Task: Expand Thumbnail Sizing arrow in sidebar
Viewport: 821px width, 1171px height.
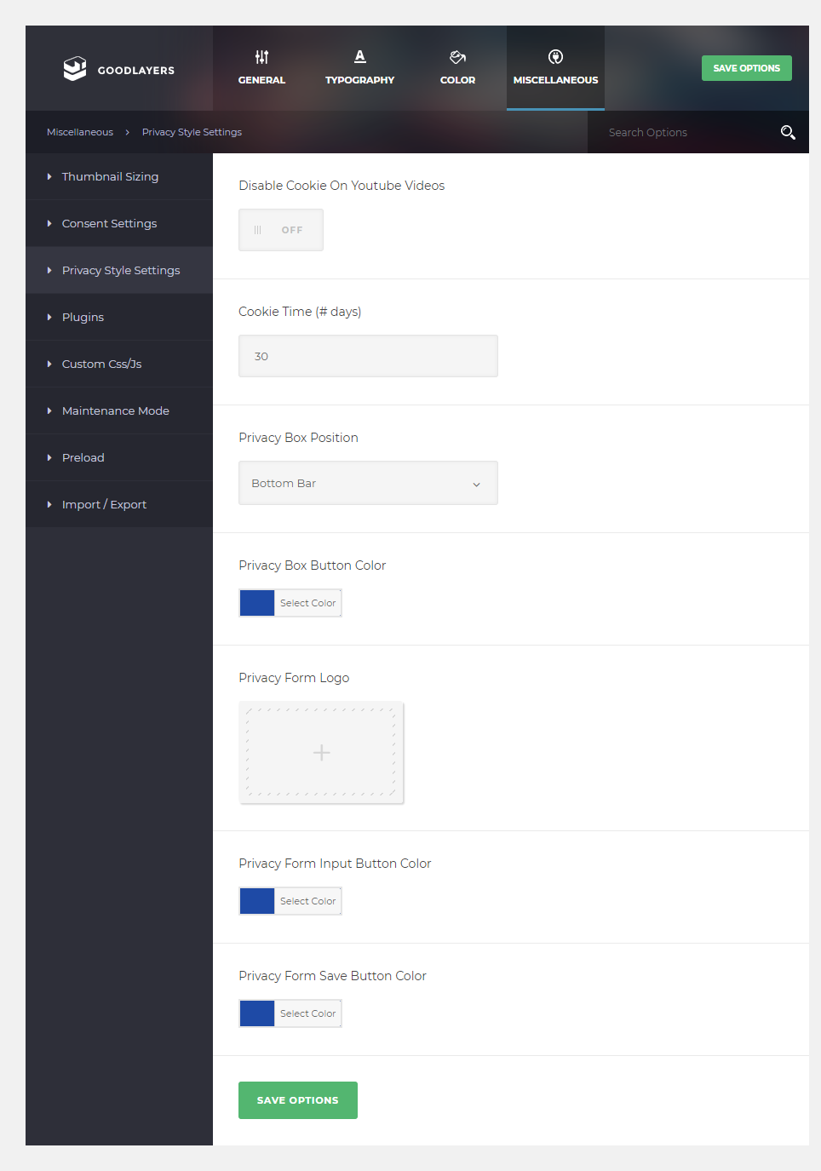Action: [x=49, y=176]
